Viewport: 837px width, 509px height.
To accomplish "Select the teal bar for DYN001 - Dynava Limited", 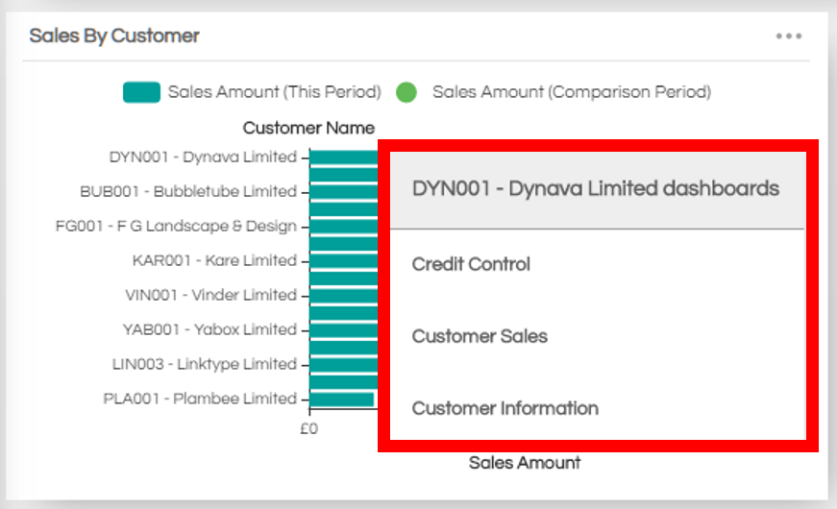I will 343,158.
